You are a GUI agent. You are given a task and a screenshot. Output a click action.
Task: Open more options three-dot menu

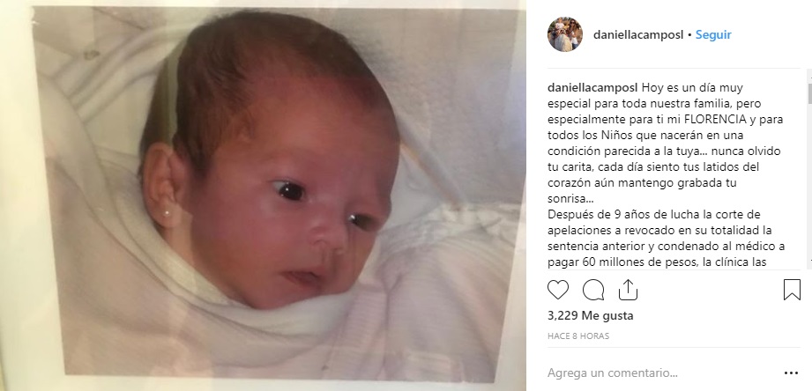(x=792, y=373)
